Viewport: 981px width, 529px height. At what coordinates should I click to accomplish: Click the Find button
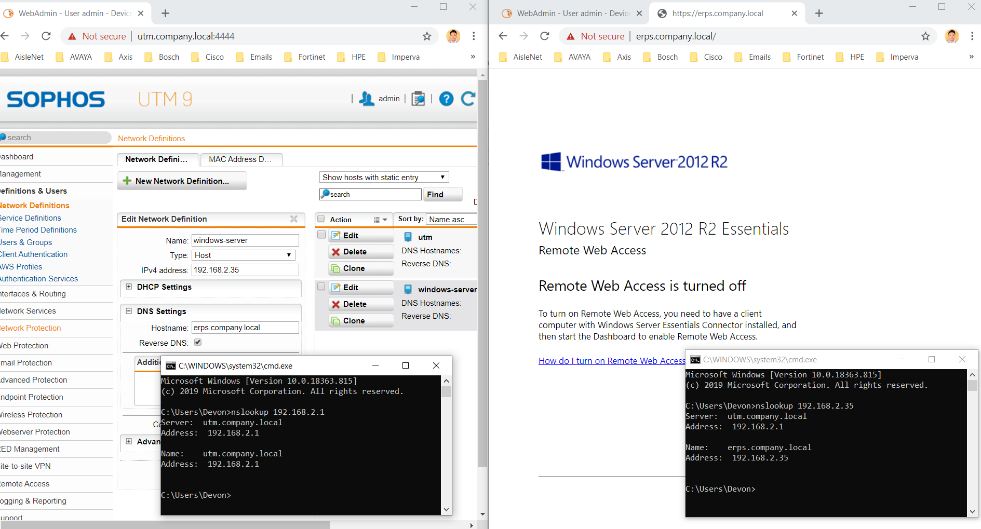(443, 194)
